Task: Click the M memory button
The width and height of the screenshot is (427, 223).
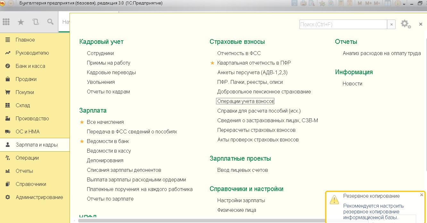Action: pyautogui.click(x=360, y=3)
